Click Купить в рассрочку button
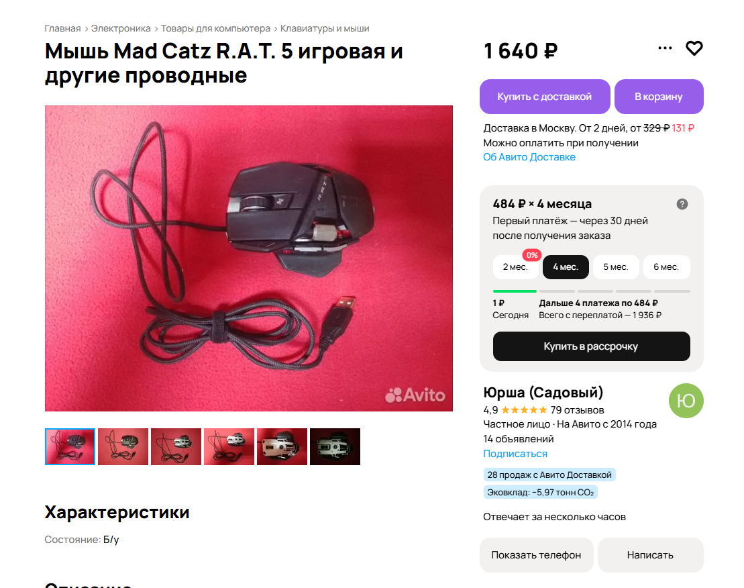This screenshot has height=588, width=744. pos(591,346)
